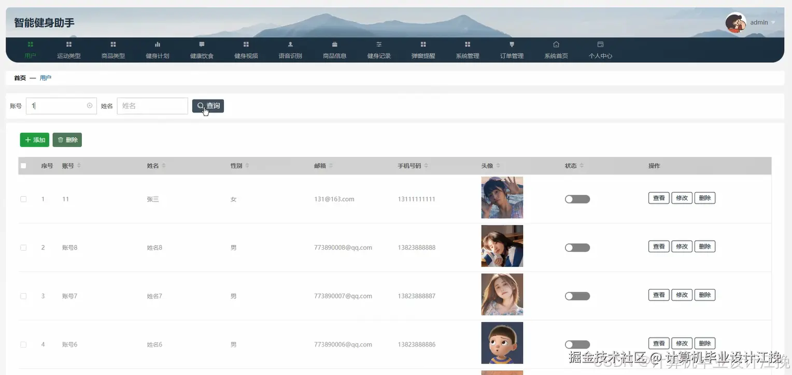Open 健身记录 via its sliders icon

(379, 45)
